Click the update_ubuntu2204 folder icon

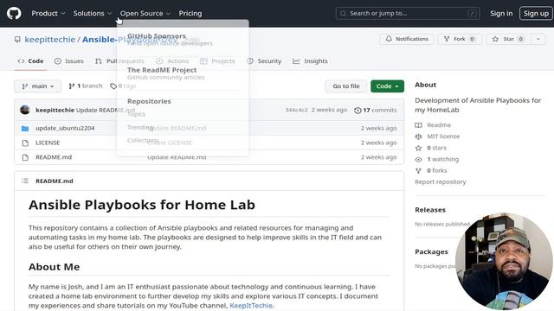click(25, 129)
